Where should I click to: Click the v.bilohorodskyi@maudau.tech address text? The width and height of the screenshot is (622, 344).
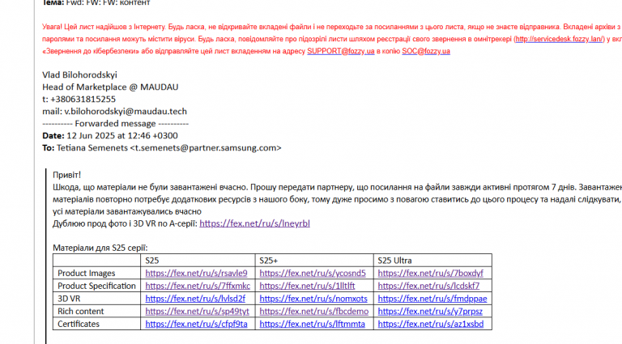point(126,112)
